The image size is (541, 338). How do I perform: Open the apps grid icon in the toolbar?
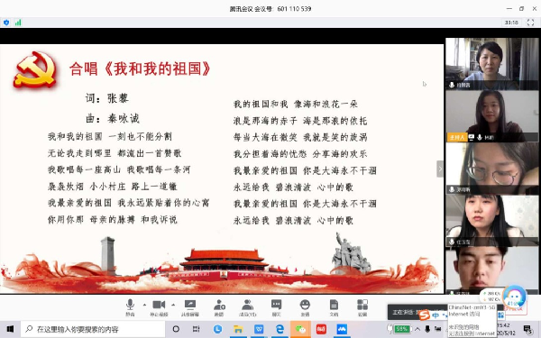(362, 307)
